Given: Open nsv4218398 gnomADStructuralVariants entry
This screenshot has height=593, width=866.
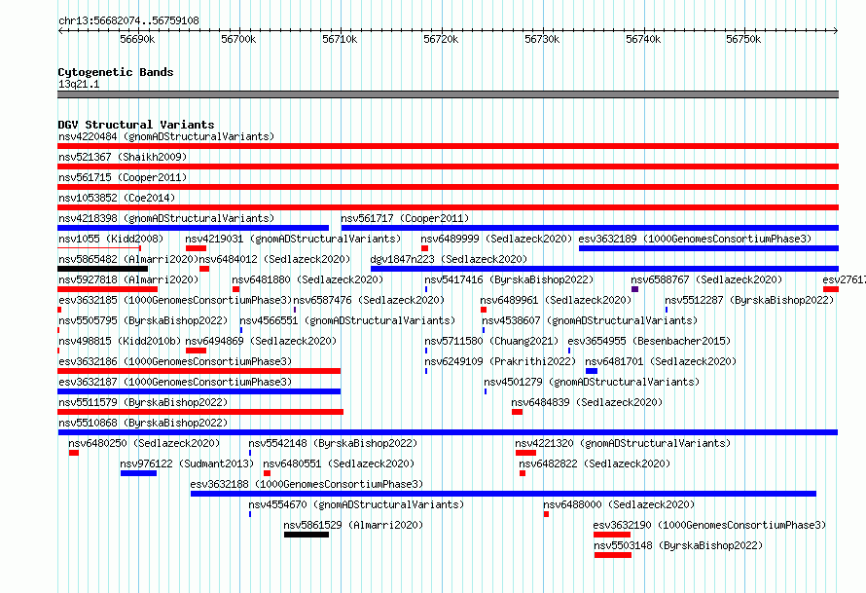Looking at the screenshot, I should [x=166, y=218].
